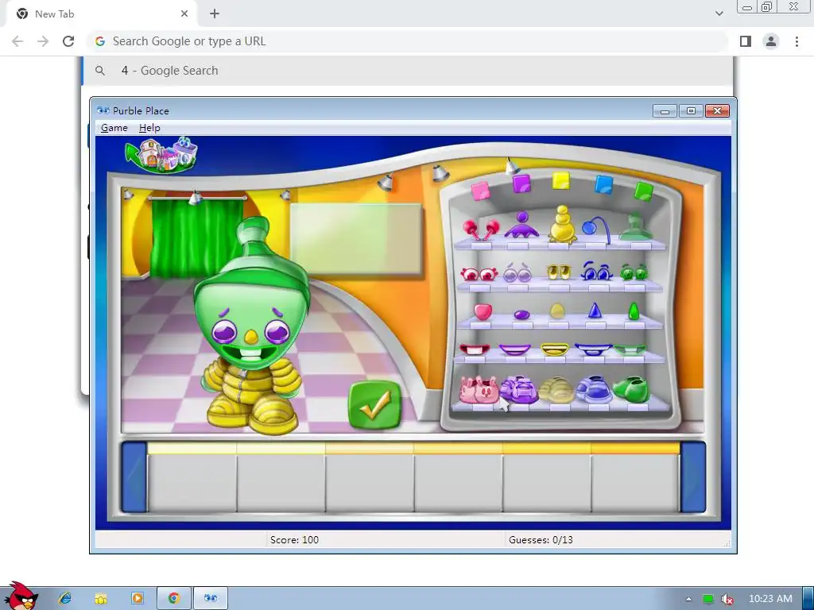Toggle Chrome side panel
This screenshot has width=814, height=610.
[746, 41]
